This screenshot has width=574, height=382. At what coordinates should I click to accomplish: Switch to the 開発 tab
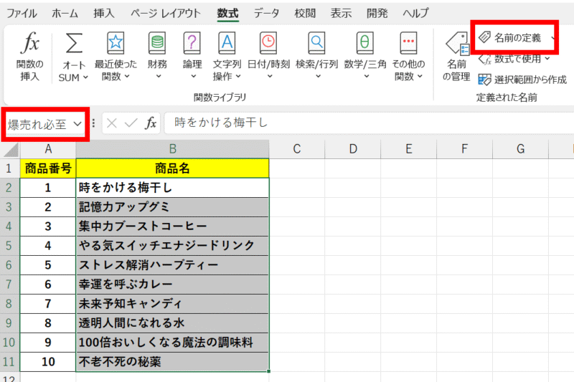[377, 14]
